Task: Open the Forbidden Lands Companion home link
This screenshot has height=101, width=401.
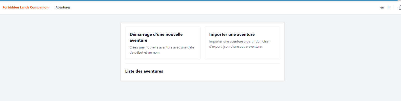Action: point(26,7)
